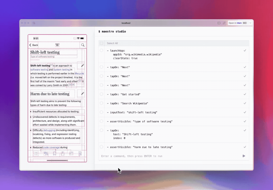Screen dimensions: 273x190
Task: Tap the bookmark save icon in phone toolbar
Action: (54, 154)
